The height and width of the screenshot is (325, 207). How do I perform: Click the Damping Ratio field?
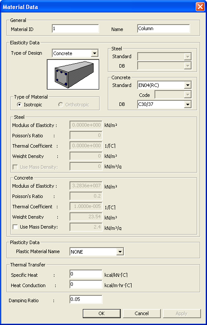coord(86,300)
